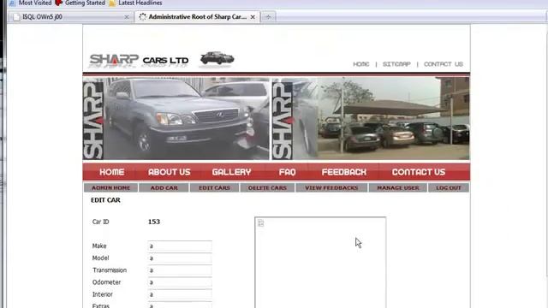Screen dimensions: 548x308
Task: Click the broken image icon in the car photo box
Action: tap(260, 223)
